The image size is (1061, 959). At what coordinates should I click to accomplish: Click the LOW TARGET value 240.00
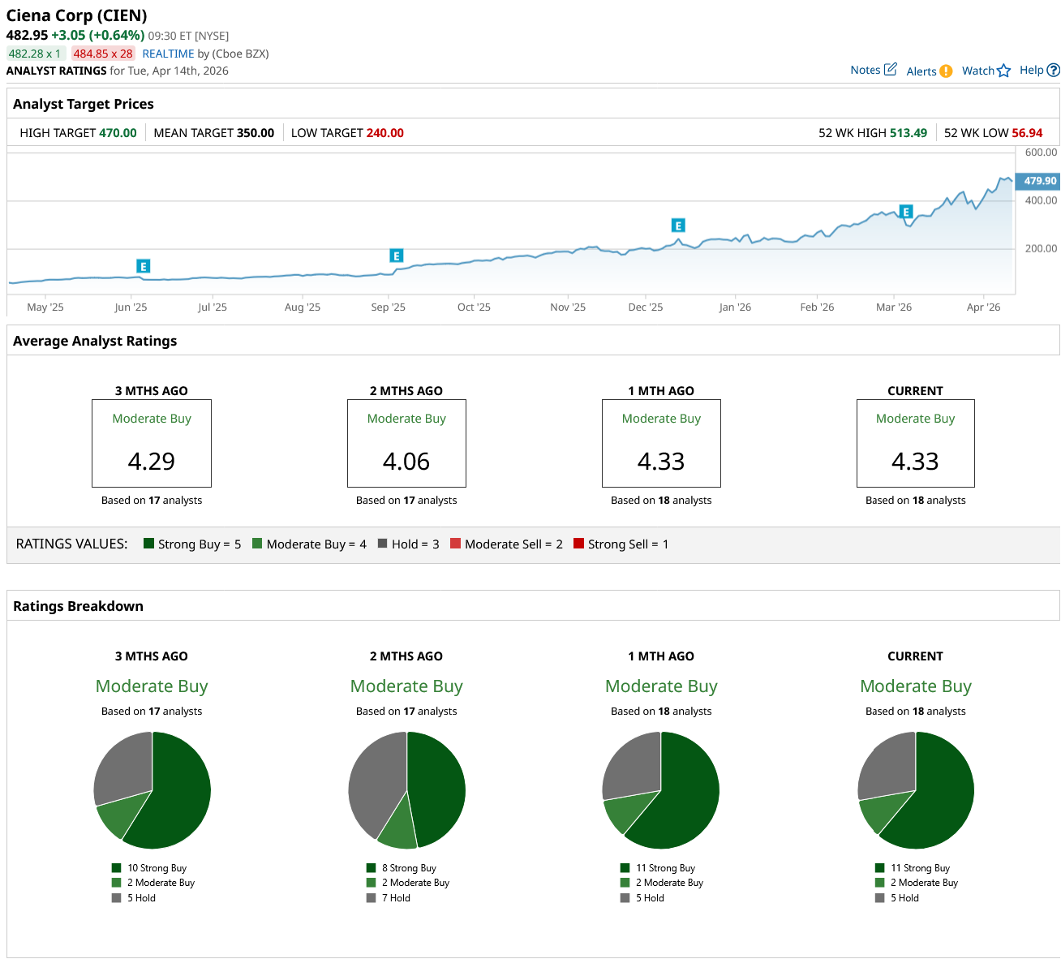coord(385,133)
